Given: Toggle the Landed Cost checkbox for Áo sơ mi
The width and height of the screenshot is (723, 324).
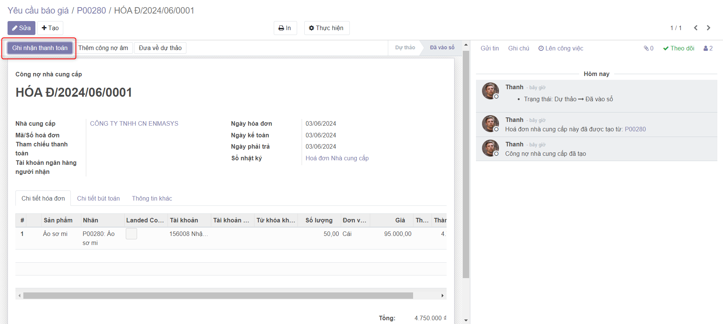Looking at the screenshot, I should [131, 234].
